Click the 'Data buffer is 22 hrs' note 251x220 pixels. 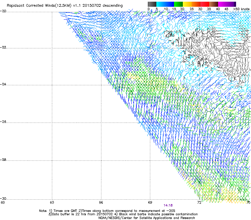123,214
